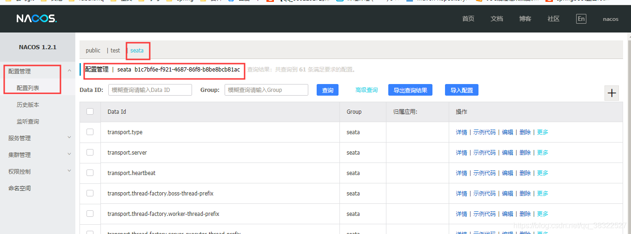Click 编辑 for transport.thread-factory.worker-thread-prefix
Screen dimensions: 631x234
(x=508, y=214)
